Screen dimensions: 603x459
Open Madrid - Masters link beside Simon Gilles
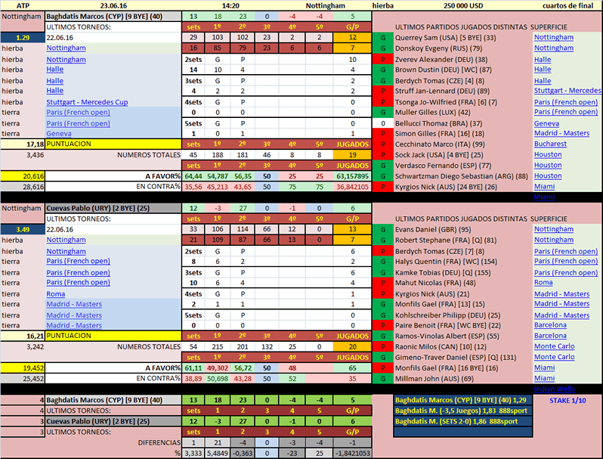coord(561,133)
